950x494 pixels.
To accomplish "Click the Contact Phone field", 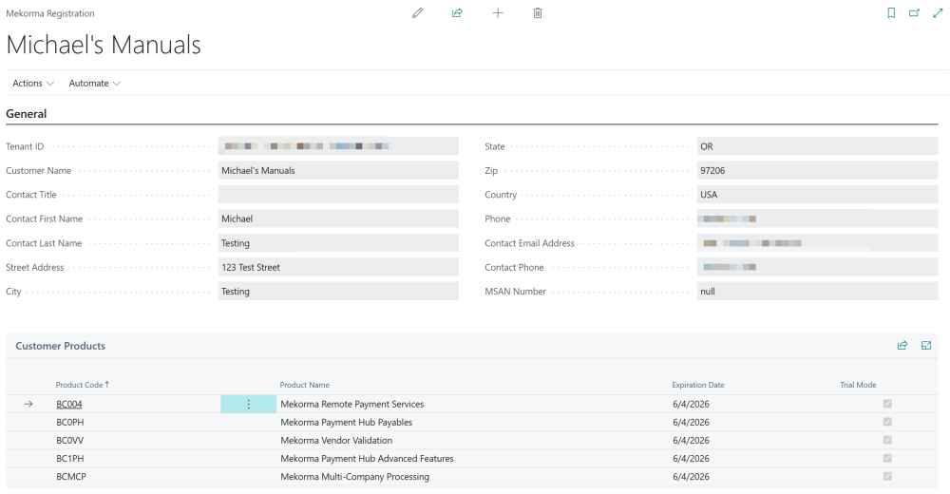I will (x=817, y=267).
